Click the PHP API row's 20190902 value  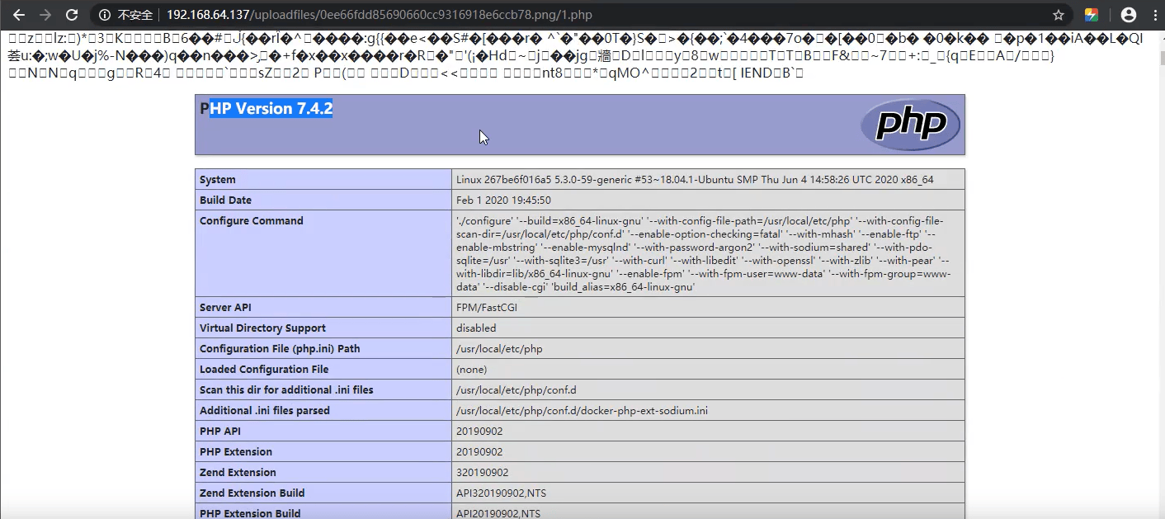(479, 431)
